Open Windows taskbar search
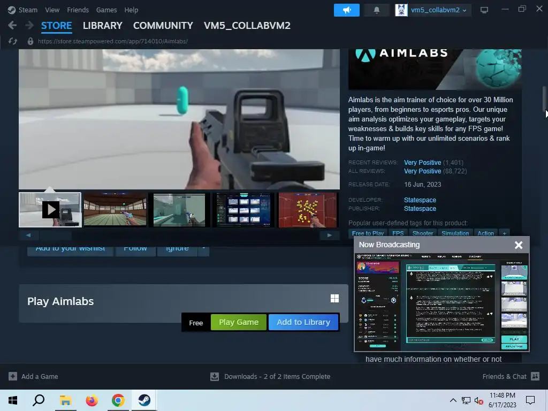The image size is (548, 411). [39, 400]
